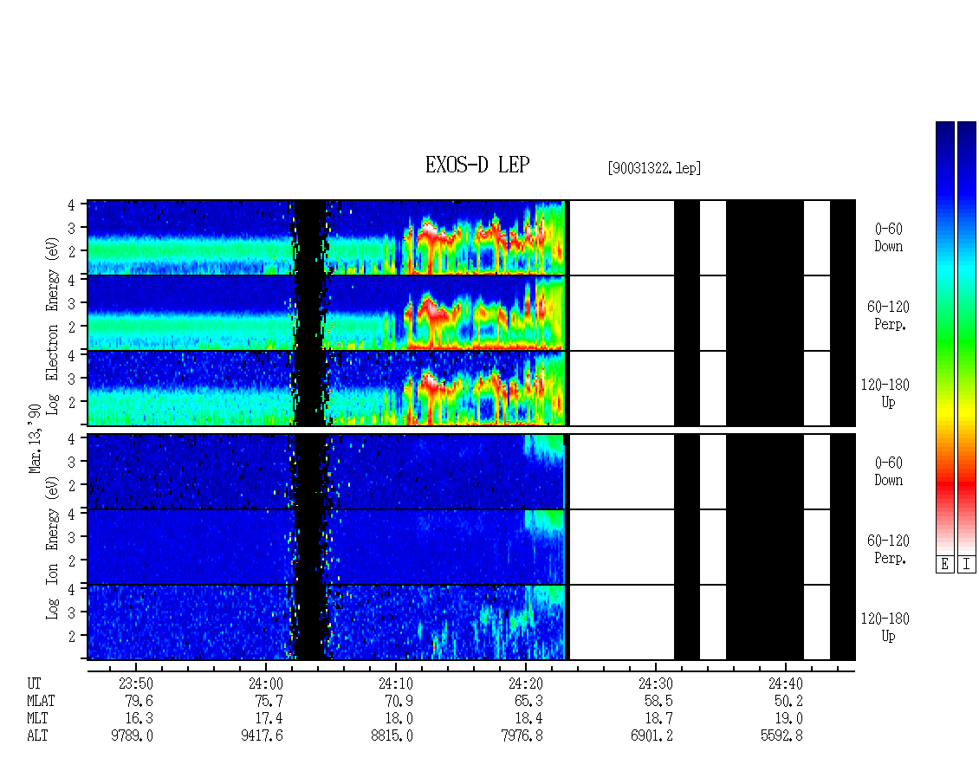Click the ion 60-120 Perp. pitch angle label
979x758 pixels.
pyautogui.click(x=889, y=550)
